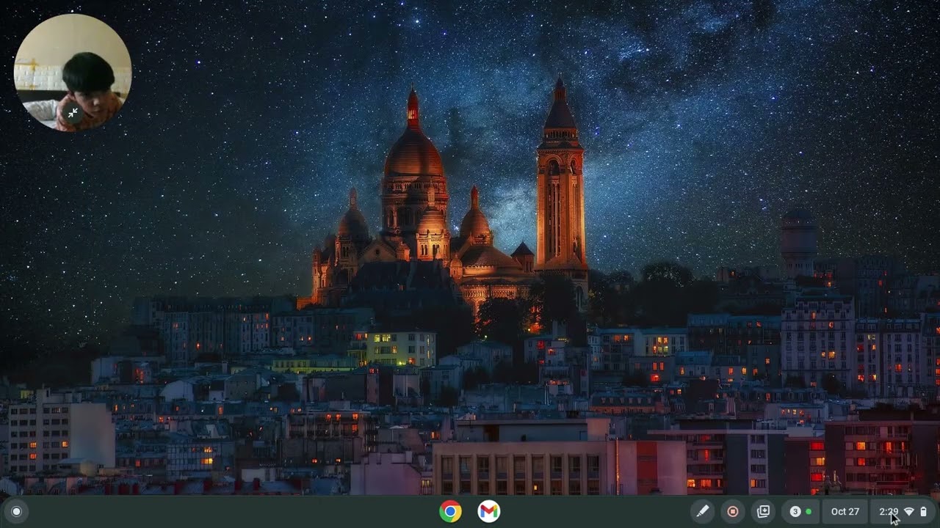This screenshot has width=940, height=528.
Task: Open the stylus tools pen icon
Action: (702, 511)
